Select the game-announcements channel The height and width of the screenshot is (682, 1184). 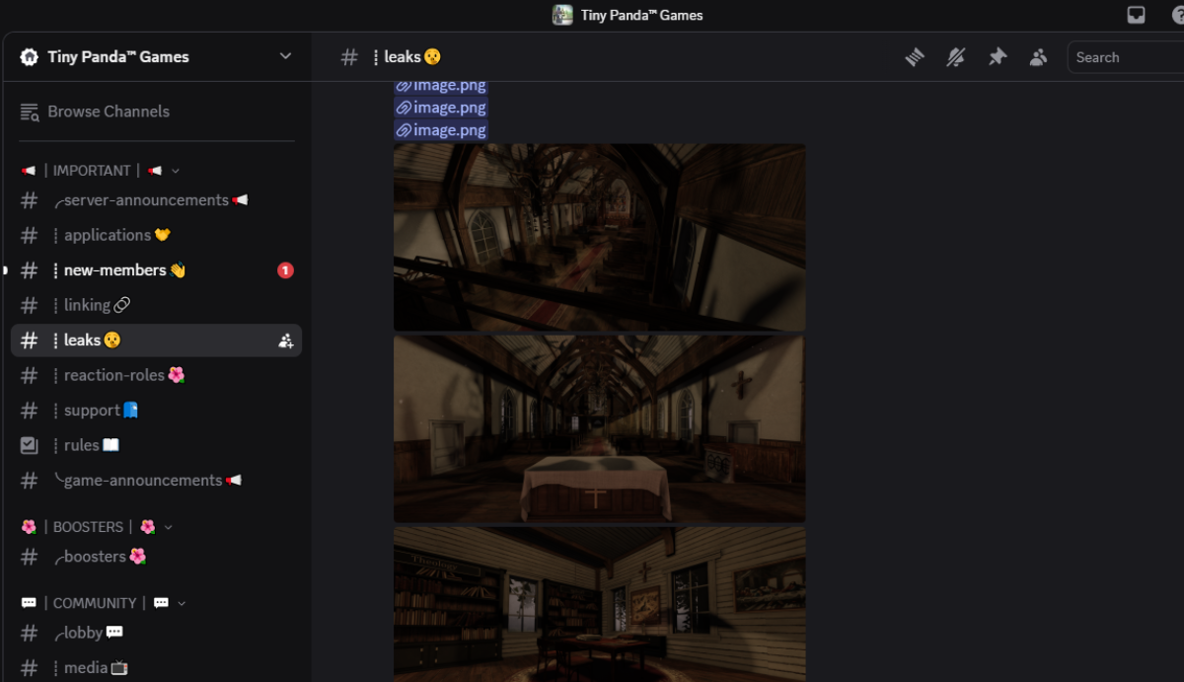(x=157, y=481)
